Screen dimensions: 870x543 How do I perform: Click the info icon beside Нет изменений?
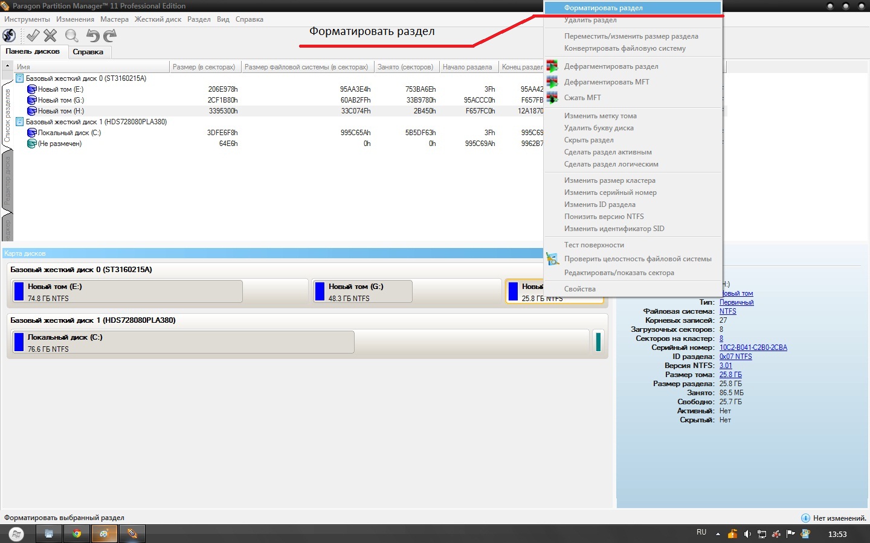pyautogui.click(x=805, y=518)
